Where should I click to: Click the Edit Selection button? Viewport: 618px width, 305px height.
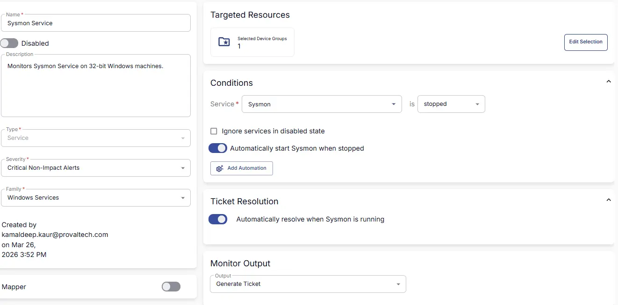point(586,42)
